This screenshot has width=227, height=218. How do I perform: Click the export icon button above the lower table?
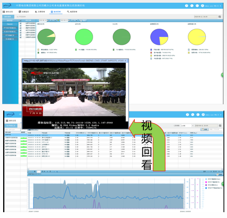pyautogui.click(x=205, y=129)
